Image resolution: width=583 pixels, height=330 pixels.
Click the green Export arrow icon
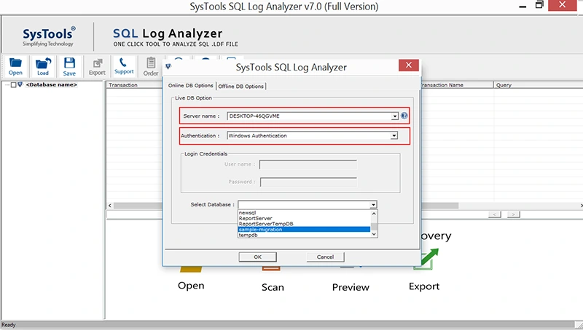[429, 258]
